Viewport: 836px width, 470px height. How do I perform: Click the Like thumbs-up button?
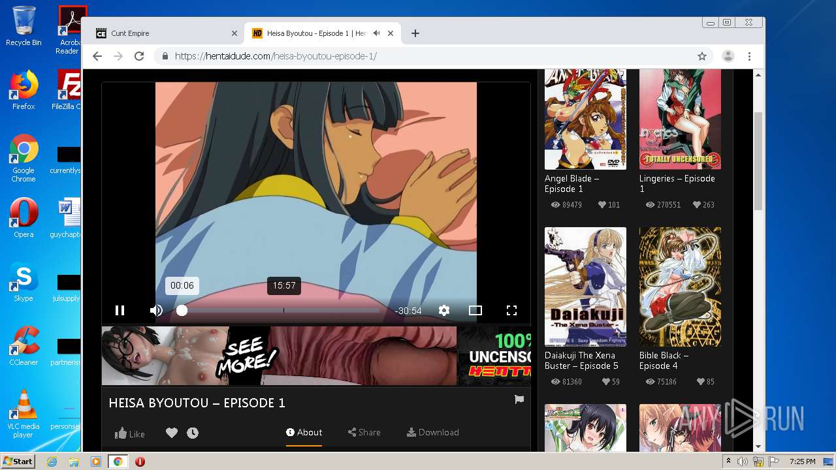coord(130,433)
